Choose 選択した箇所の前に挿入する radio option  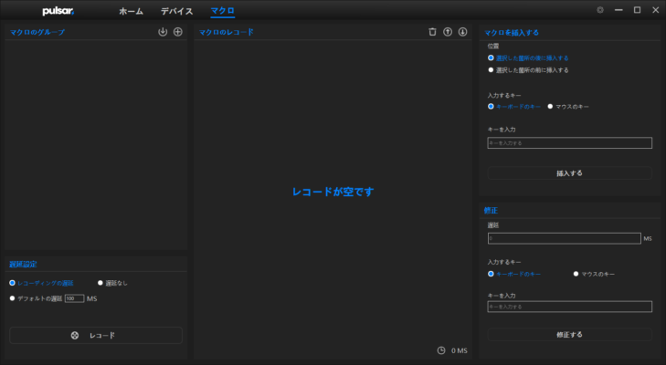(x=492, y=69)
